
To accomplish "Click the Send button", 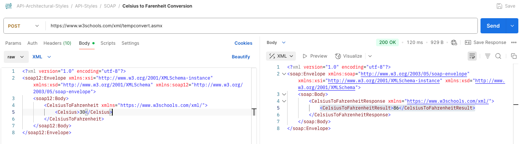I will [x=493, y=26].
